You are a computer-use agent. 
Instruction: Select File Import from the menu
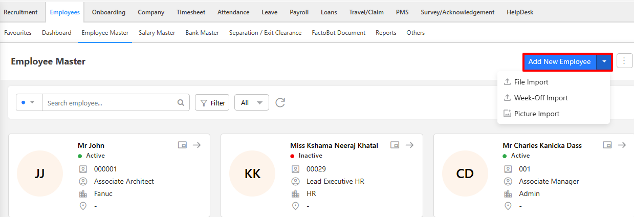[531, 82]
